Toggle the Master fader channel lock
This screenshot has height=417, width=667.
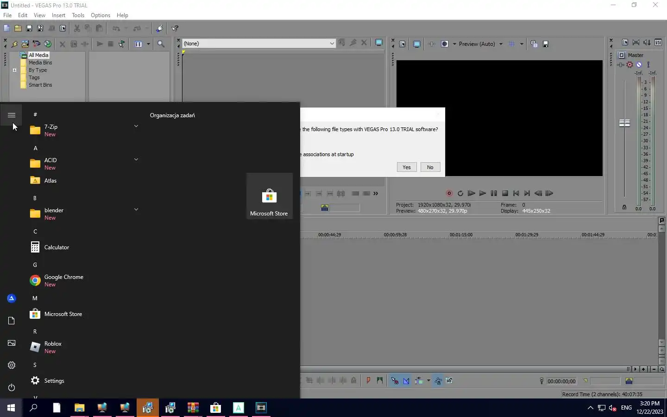tap(624, 207)
